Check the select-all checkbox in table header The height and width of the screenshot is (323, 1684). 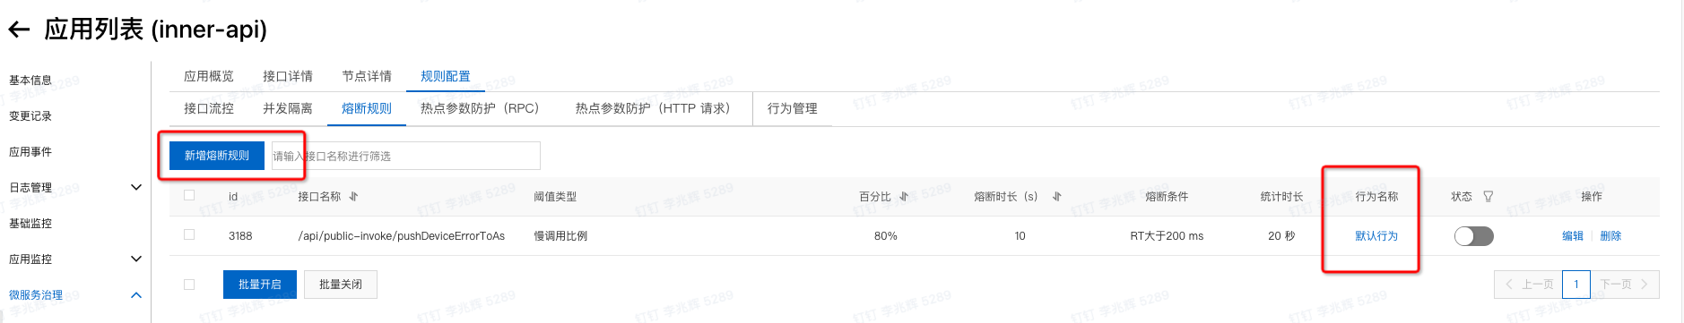189,195
